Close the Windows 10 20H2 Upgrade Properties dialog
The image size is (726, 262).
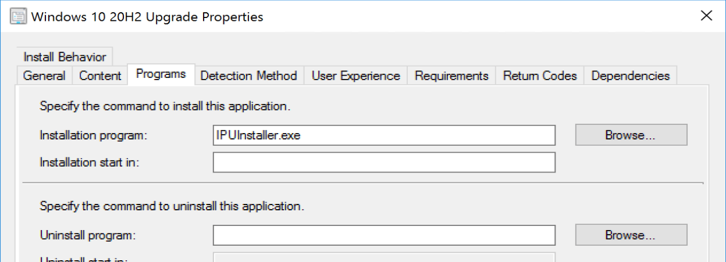point(706,16)
